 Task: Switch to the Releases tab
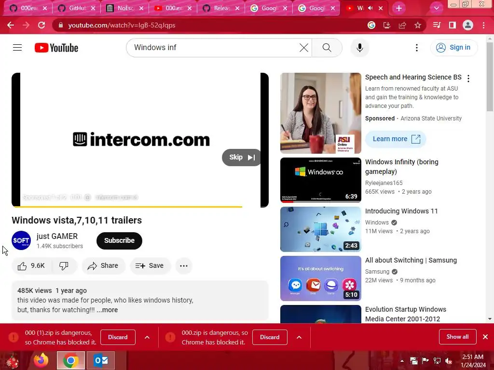221,8
